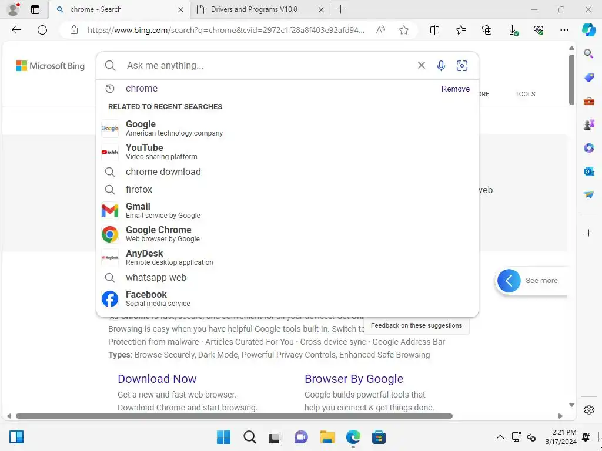View site information lock icon

(x=74, y=30)
